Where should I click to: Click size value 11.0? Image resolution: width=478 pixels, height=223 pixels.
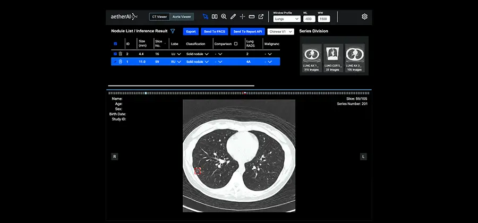tap(142, 62)
